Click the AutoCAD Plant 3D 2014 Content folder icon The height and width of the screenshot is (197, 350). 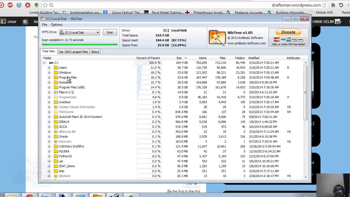(x=56, y=117)
